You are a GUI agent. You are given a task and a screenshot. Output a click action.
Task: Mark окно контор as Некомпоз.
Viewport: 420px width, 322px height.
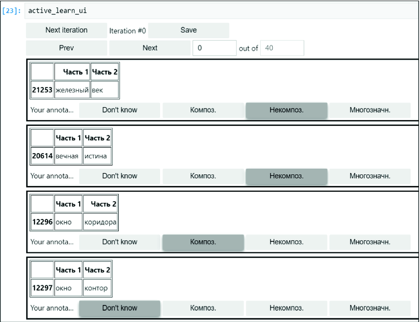coord(286,308)
